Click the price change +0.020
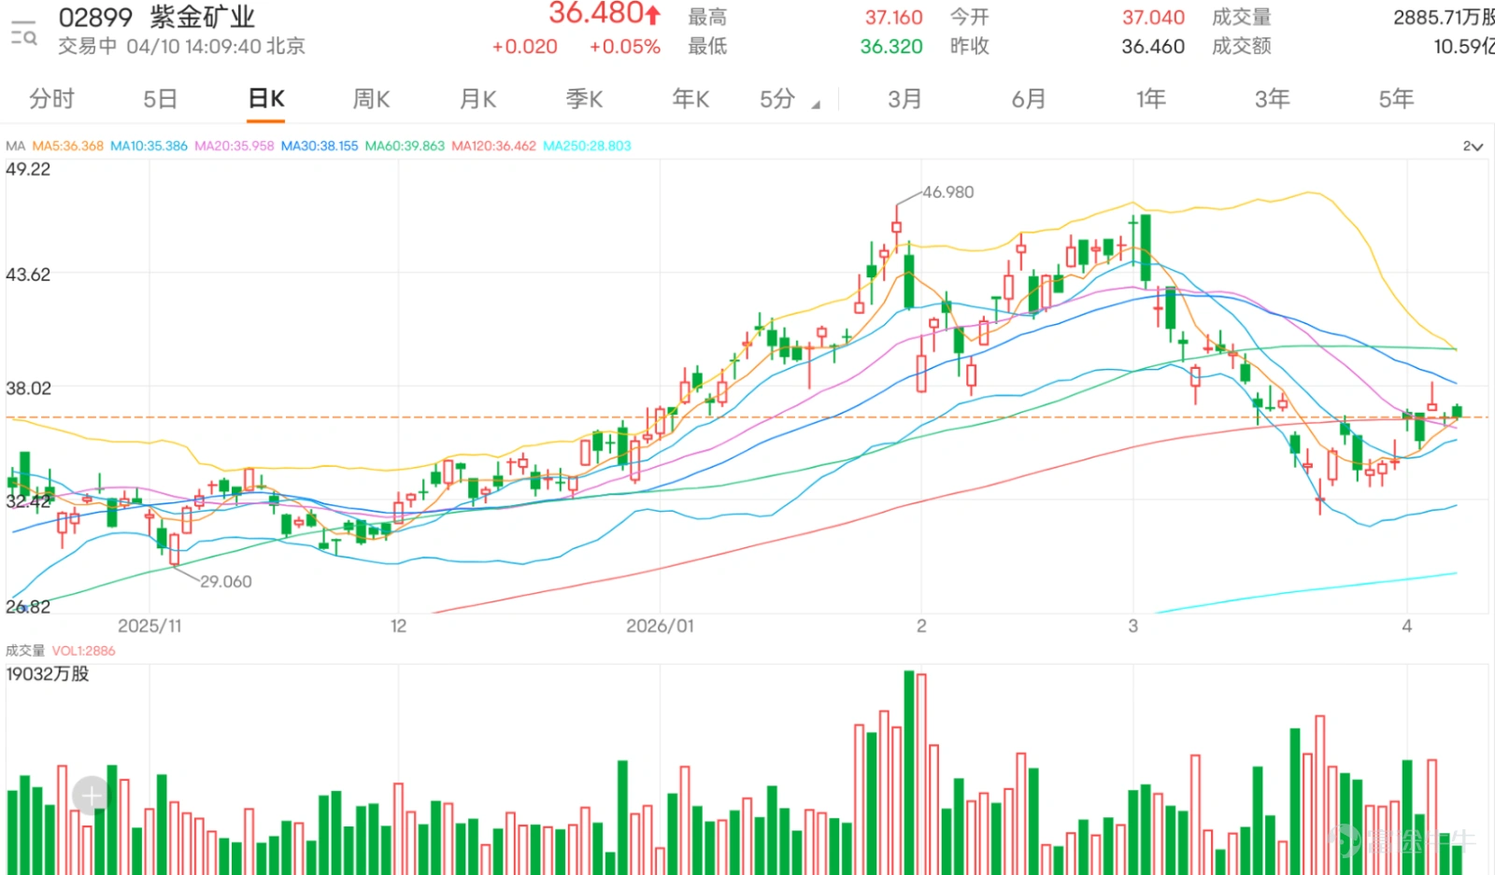The image size is (1495, 875). [524, 47]
